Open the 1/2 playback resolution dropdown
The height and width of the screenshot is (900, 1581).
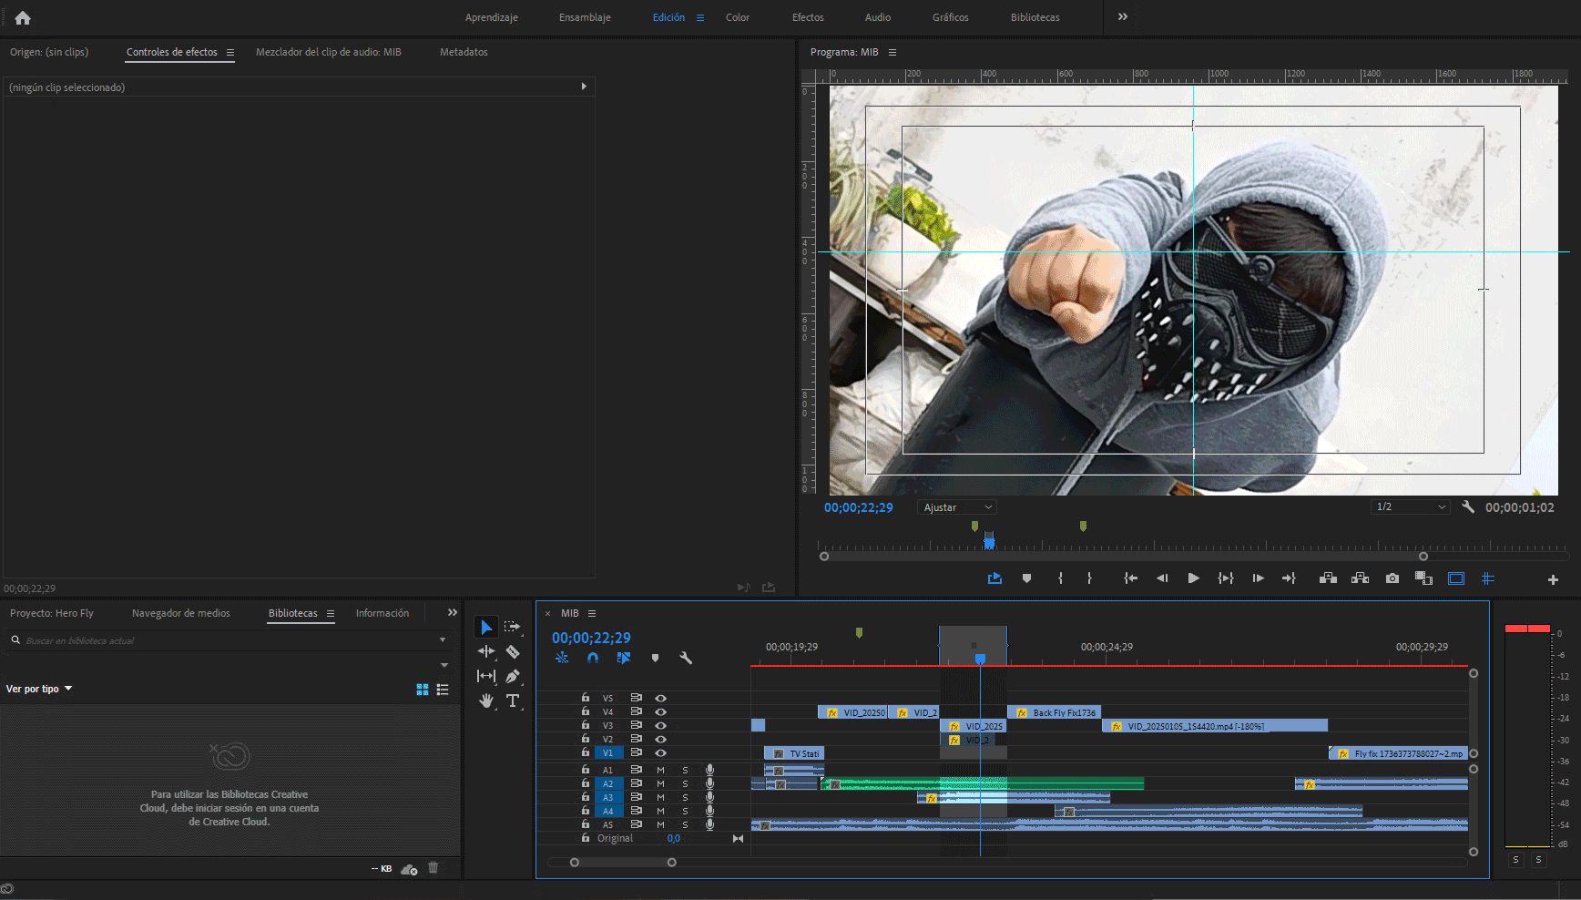click(1410, 507)
